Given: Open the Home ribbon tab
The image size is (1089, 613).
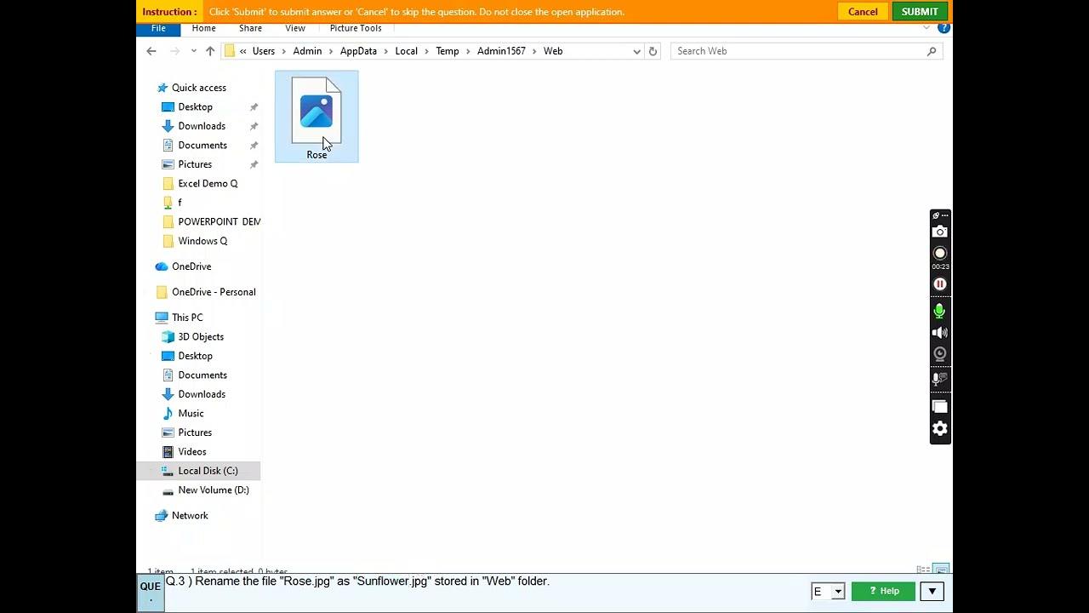Looking at the screenshot, I should pyautogui.click(x=203, y=28).
